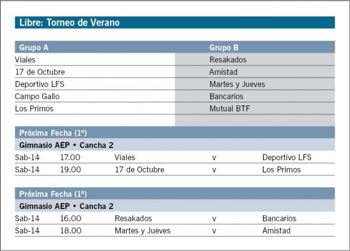Click the 19.00 match time

pos(70,169)
